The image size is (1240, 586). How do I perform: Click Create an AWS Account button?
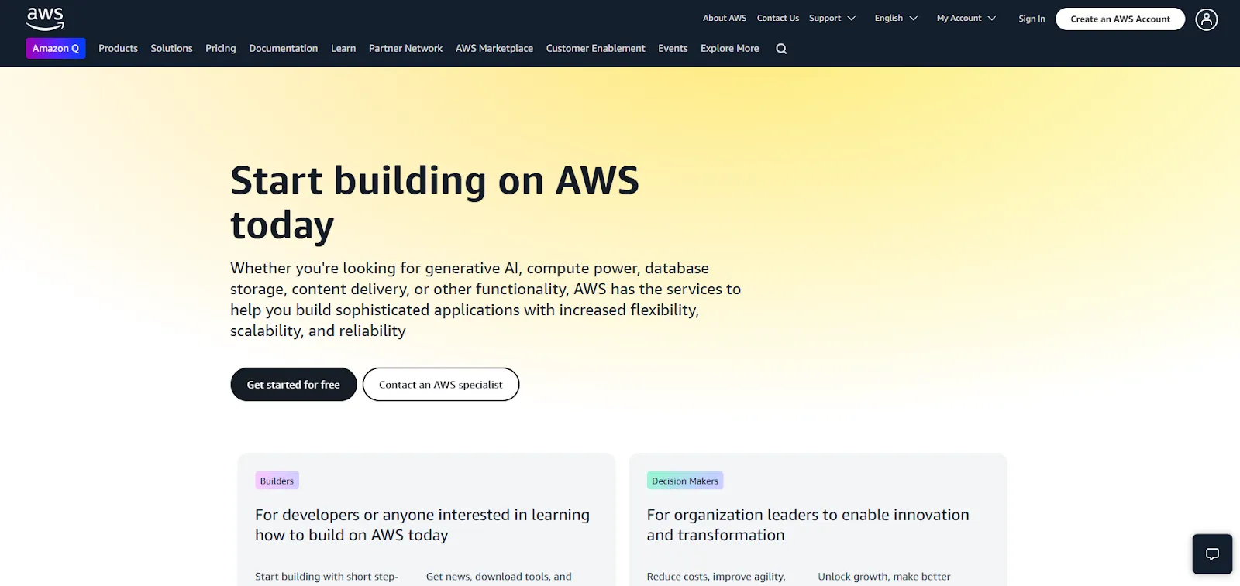pyautogui.click(x=1120, y=19)
